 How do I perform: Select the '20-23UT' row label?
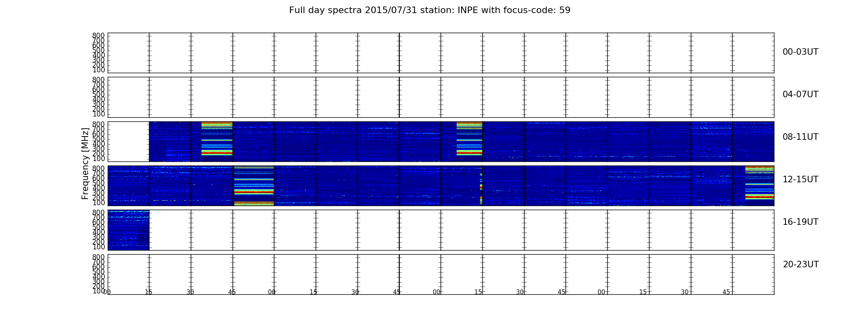801,264
